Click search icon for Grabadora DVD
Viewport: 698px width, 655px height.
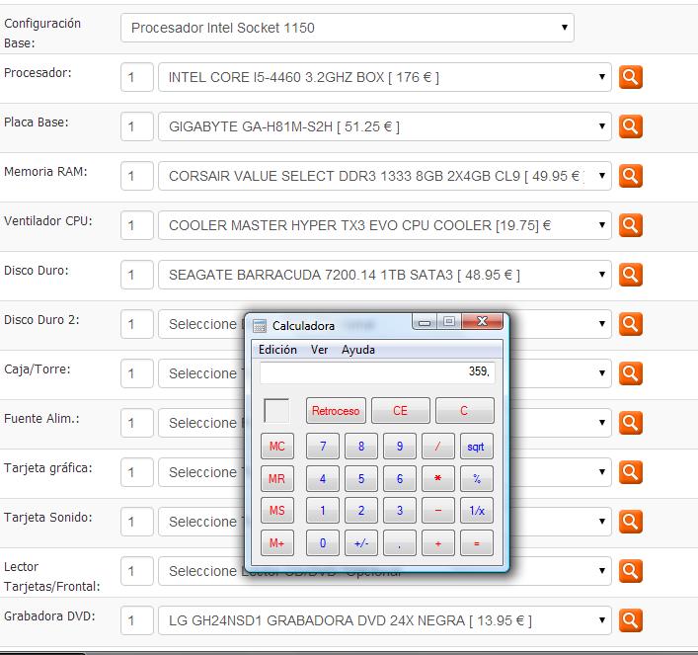pos(630,620)
